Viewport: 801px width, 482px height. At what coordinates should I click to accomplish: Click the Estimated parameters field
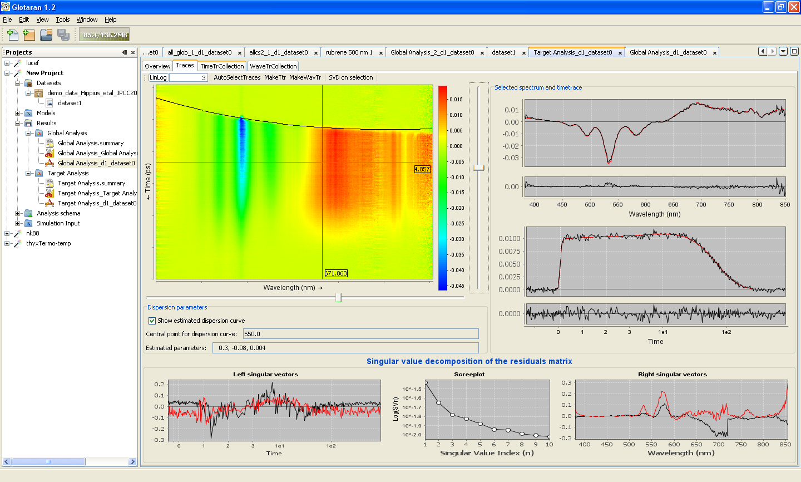(x=345, y=348)
